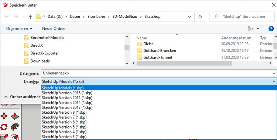
Task: Click the magnifier icon in search box
Action: [x=216, y=17]
